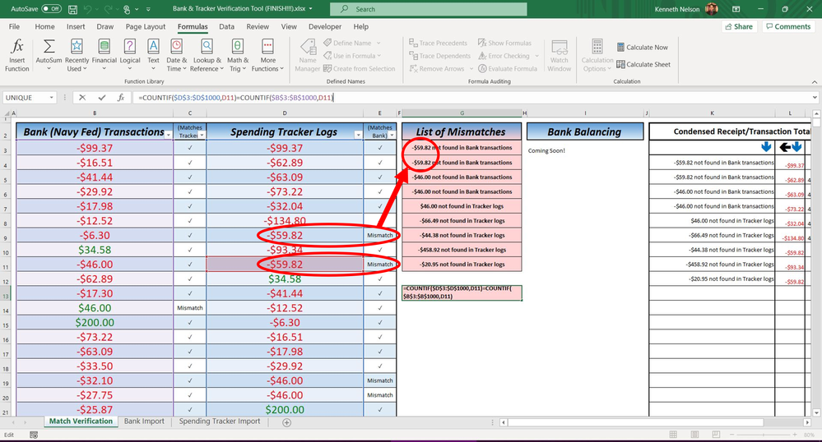Viewport: 822px width, 442px height.
Task: Open Logical functions list
Action: (x=129, y=55)
